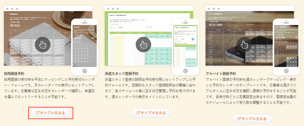Select the dark アルバイト面接予約 mobile screen preview
This screenshot has height=126, width=304.
pos(286,46)
